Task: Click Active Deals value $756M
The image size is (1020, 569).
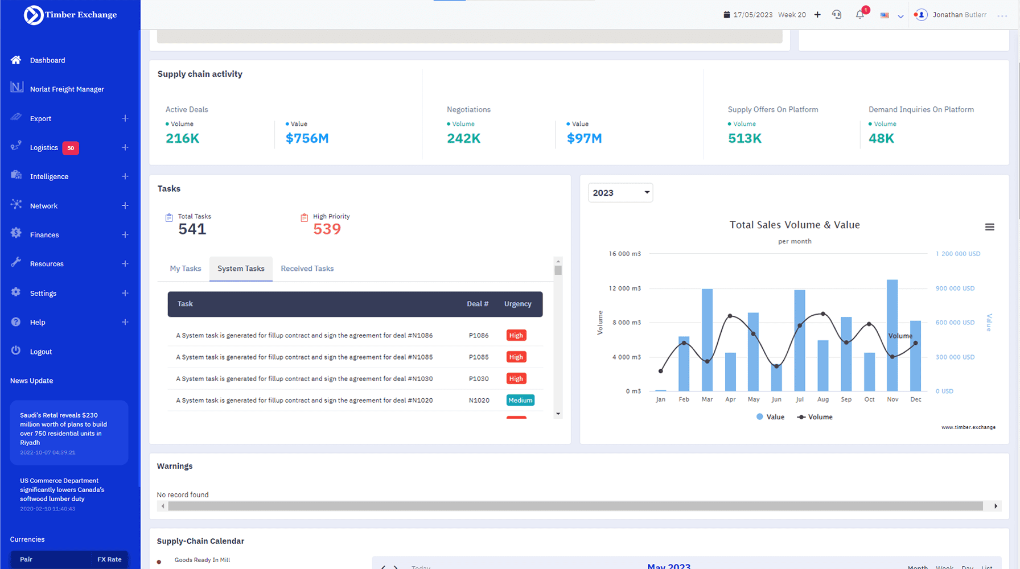Action: 307,138
